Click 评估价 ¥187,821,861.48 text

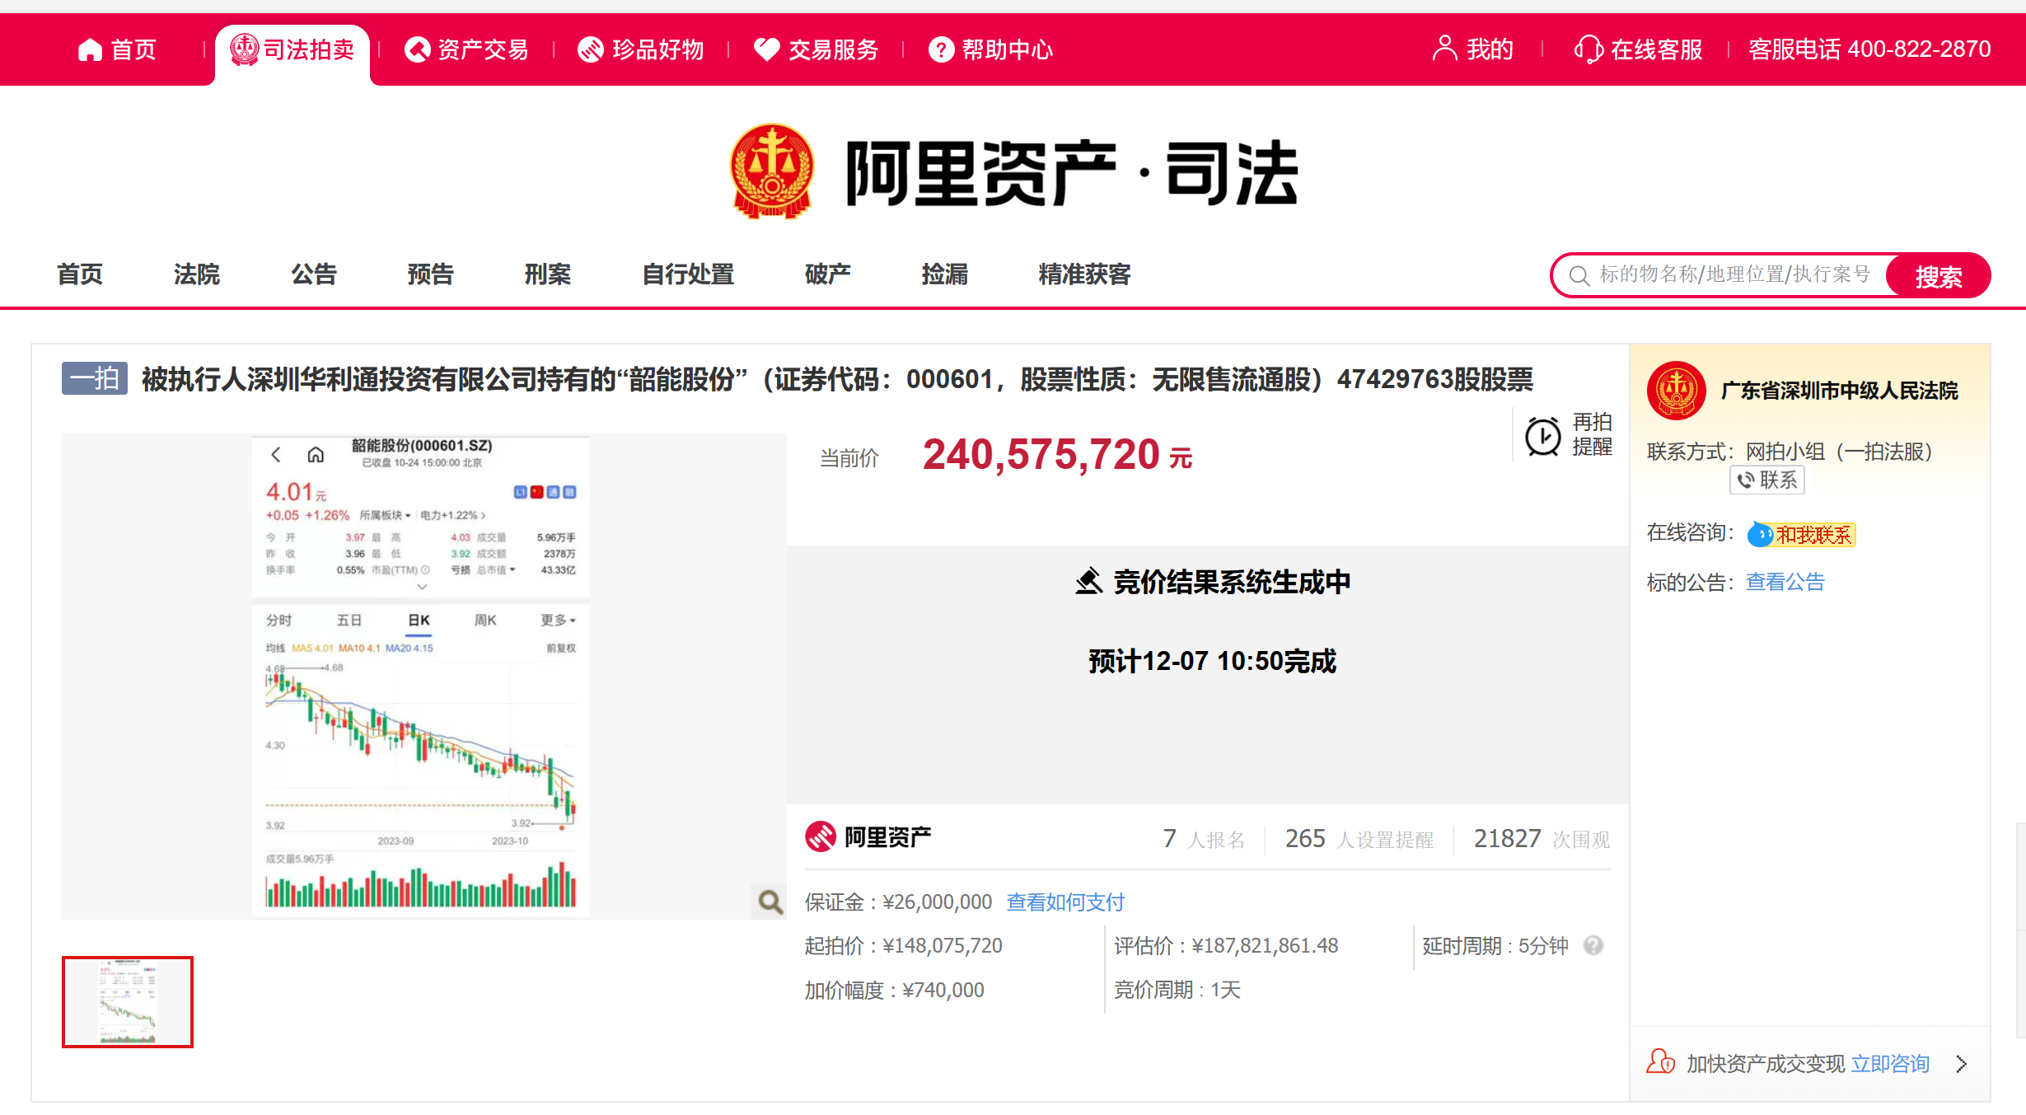click(x=1226, y=945)
